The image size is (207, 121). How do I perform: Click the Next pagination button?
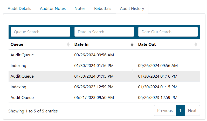[192, 111]
